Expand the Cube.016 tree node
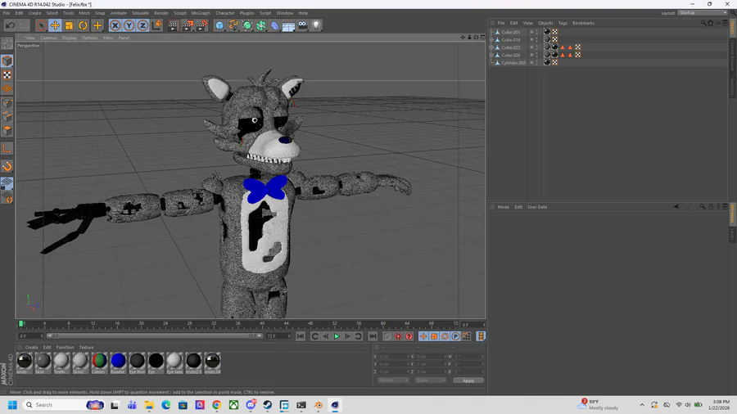737x414 pixels. pos(491,39)
